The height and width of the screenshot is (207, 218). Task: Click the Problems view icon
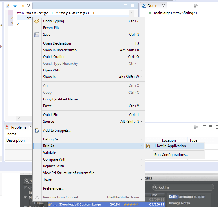[x=7, y=127]
